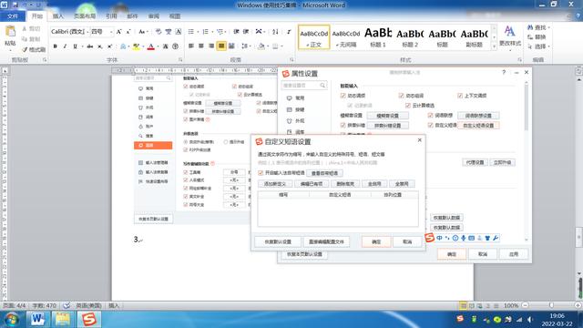This screenshot has height=328, width=583.
Task: Switch to the 审阅 ribbon tab
Action: pyautogui.click(x=154, y=16)
